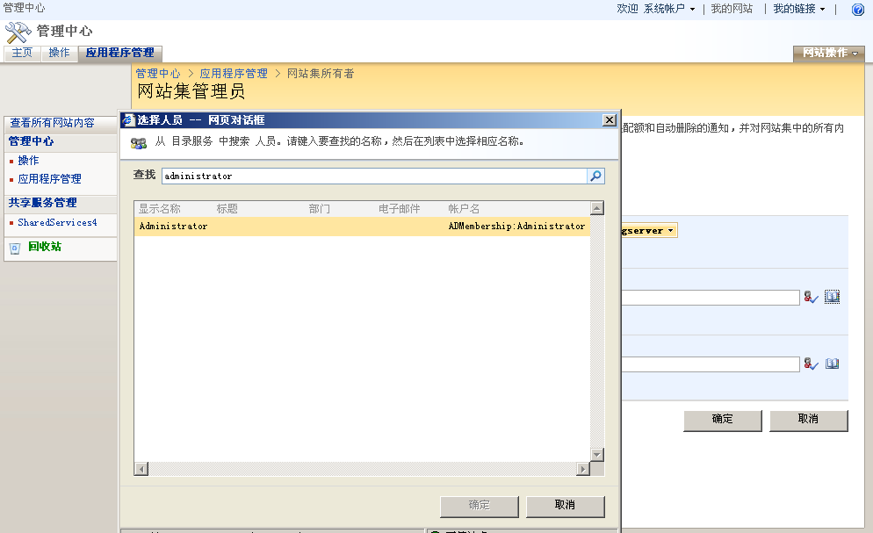The height and width of the screenshot is (533, 873).
Task: Open 查看所有网站内容 in sidebar
Action: (x=53, y=123)
